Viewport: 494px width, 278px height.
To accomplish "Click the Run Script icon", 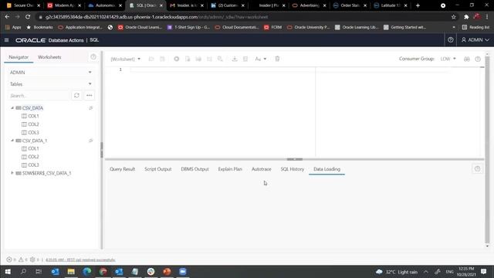I will [x=188, y=59].
